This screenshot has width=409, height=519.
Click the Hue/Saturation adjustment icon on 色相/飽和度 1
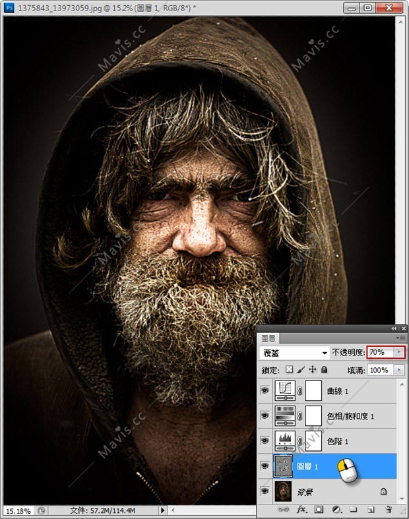[x=285, y=415]
